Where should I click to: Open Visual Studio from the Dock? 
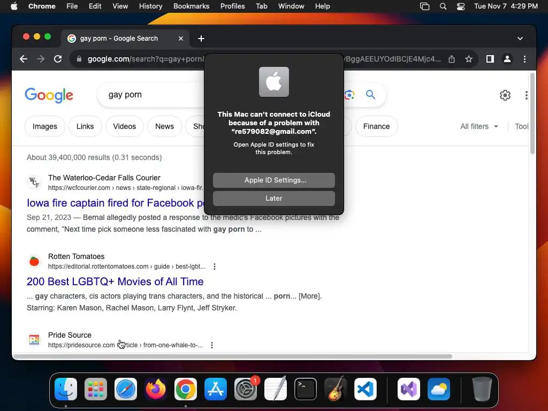409,389
